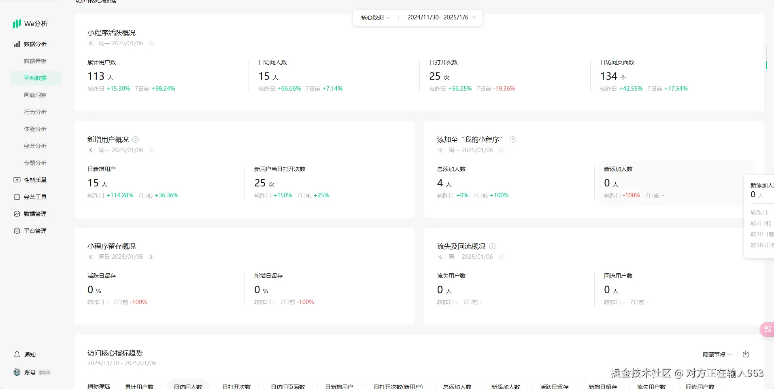774x389 pixels.
Task: Click the 访问核心指标趋势 section heading
Action: click(x=115, y=353)
